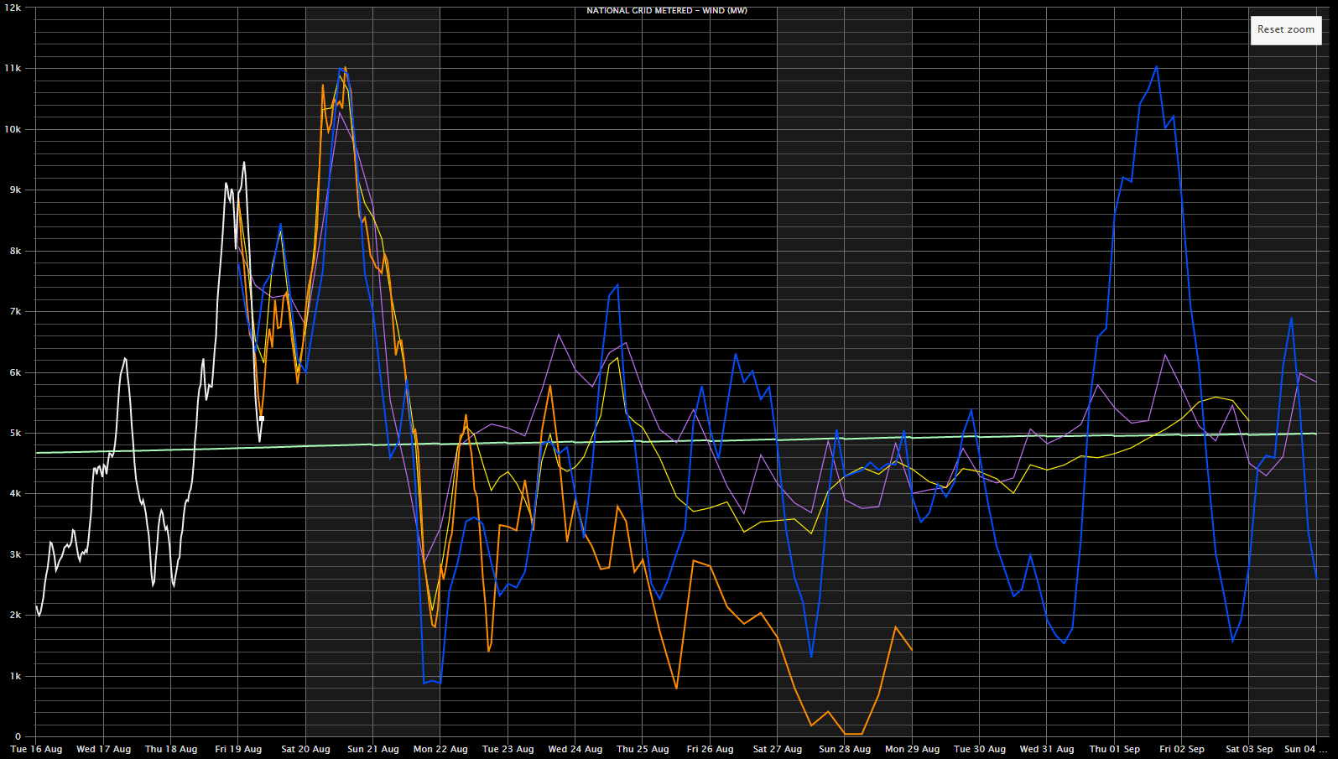Click the 'Thu 01 Sep' date label
Viewport: 1338px width, 759px height.
(1114, 749)
